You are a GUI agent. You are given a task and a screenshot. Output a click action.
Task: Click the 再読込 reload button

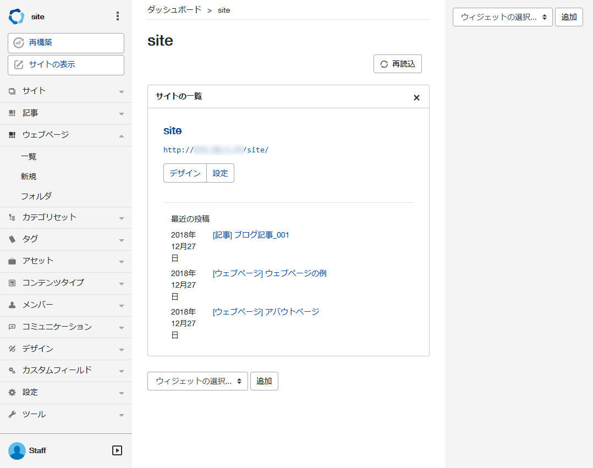click(398, 64)
